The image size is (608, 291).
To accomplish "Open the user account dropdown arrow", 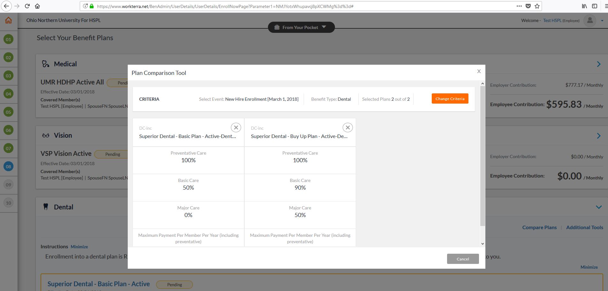I will (x=602, y=21).
